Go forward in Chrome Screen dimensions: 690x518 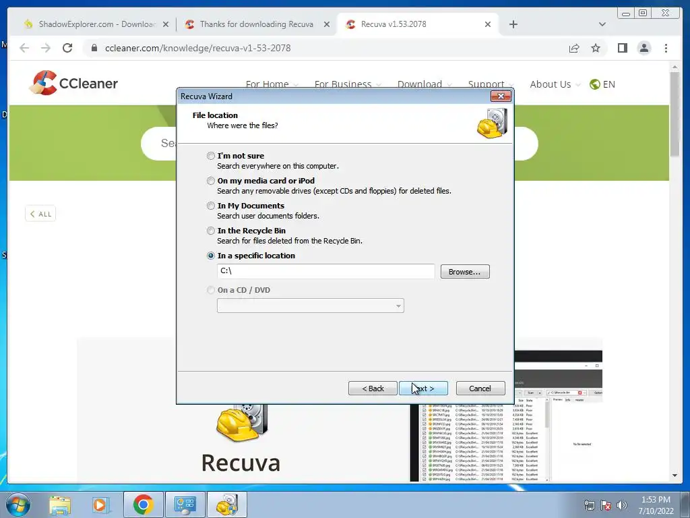[46, 48]
